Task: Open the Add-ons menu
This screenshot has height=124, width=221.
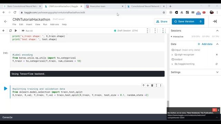Action: (55, 24)
